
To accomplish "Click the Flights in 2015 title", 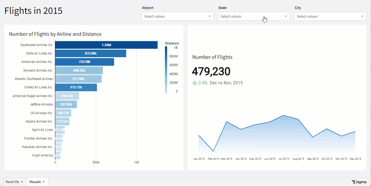I will point(33,11).
